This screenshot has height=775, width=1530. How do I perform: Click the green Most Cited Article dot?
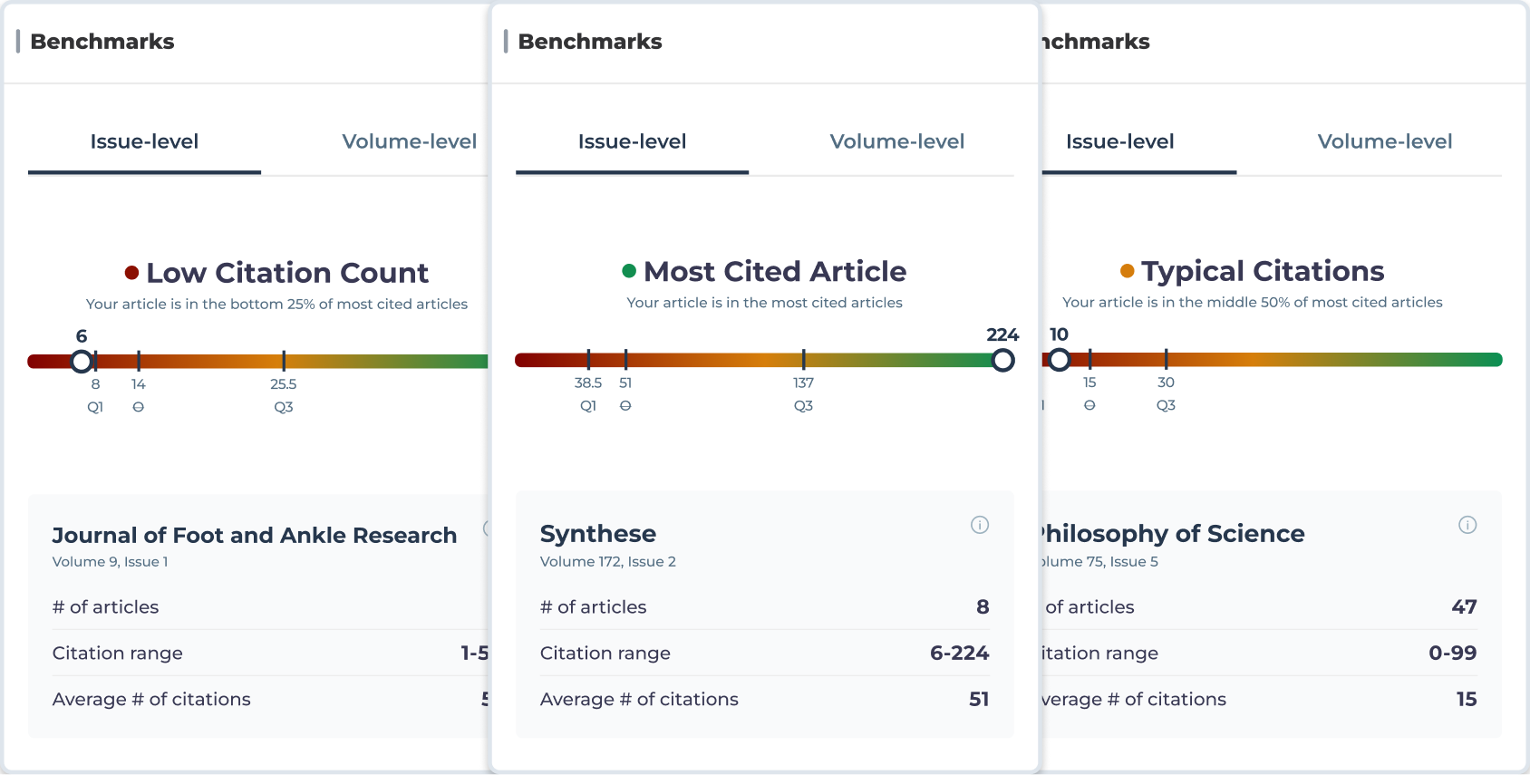[x=629, y=271]
